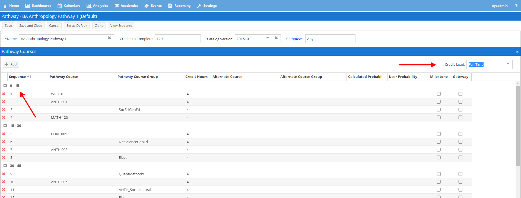Open the Academics menu
The height and width of the screenshot is (198, 521).
(126, 6)
